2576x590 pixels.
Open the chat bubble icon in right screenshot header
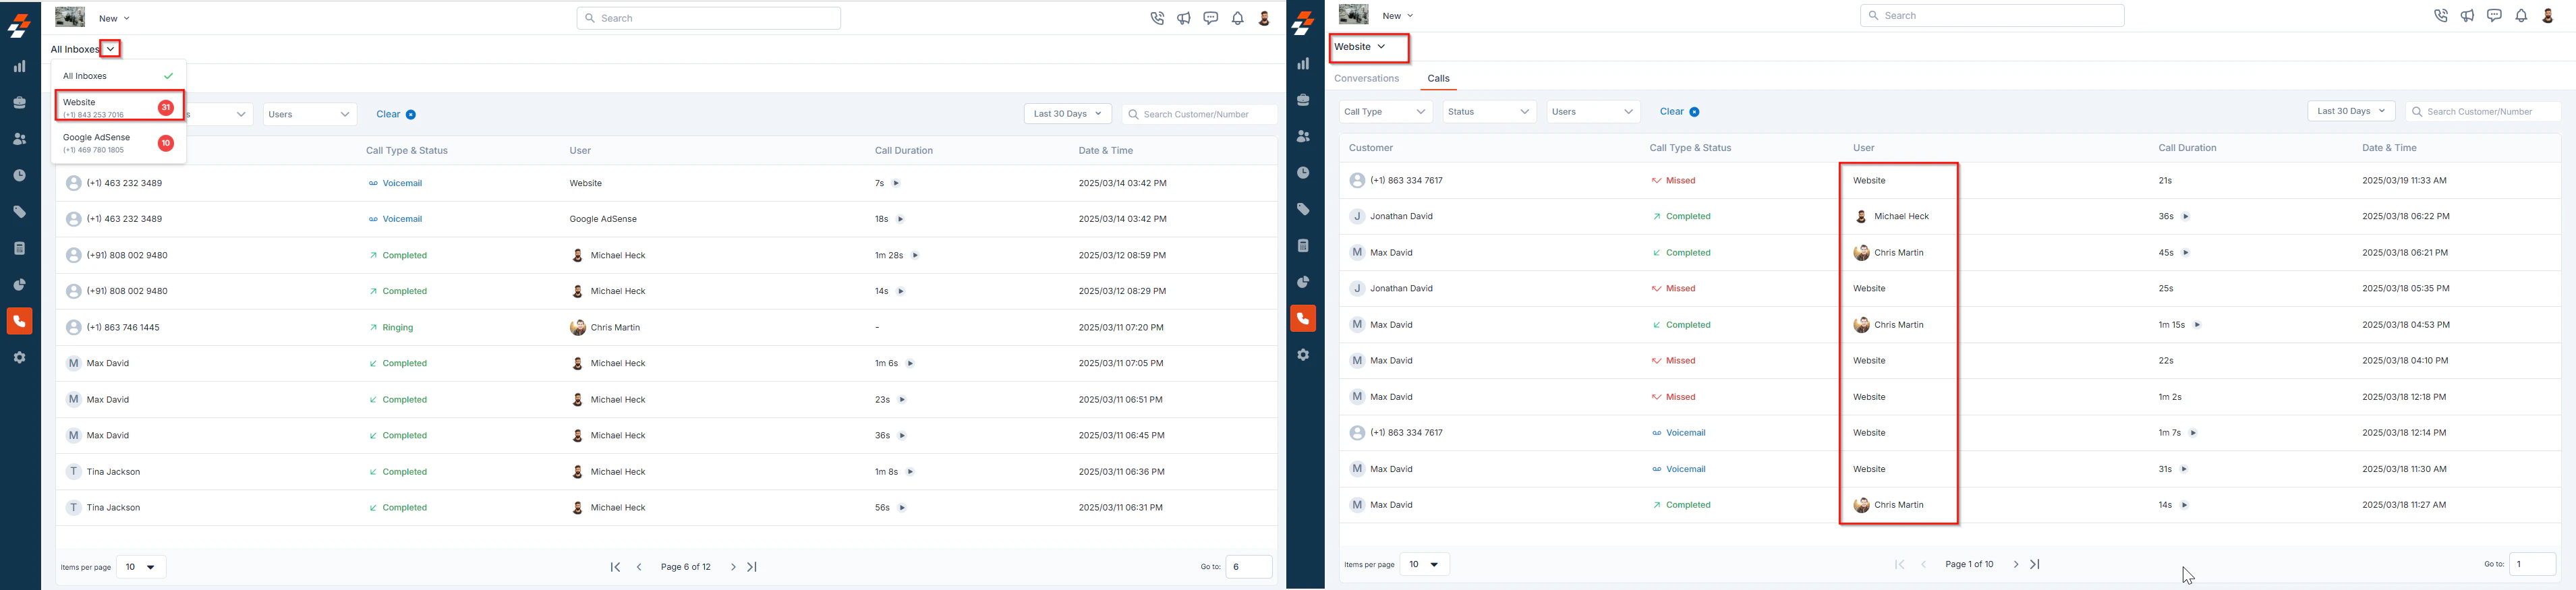coord(2495,16)
